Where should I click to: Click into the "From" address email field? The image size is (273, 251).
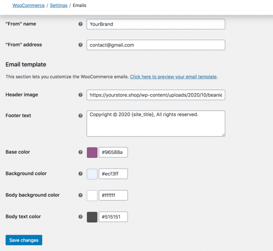coord(156,45)
